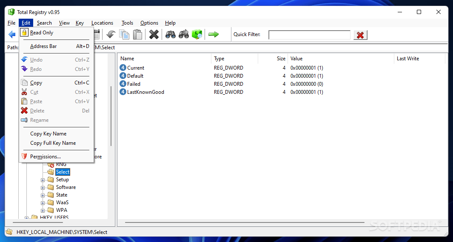453x242 pixels.
Task: Open the Search menu
Action: coord(44,23)
